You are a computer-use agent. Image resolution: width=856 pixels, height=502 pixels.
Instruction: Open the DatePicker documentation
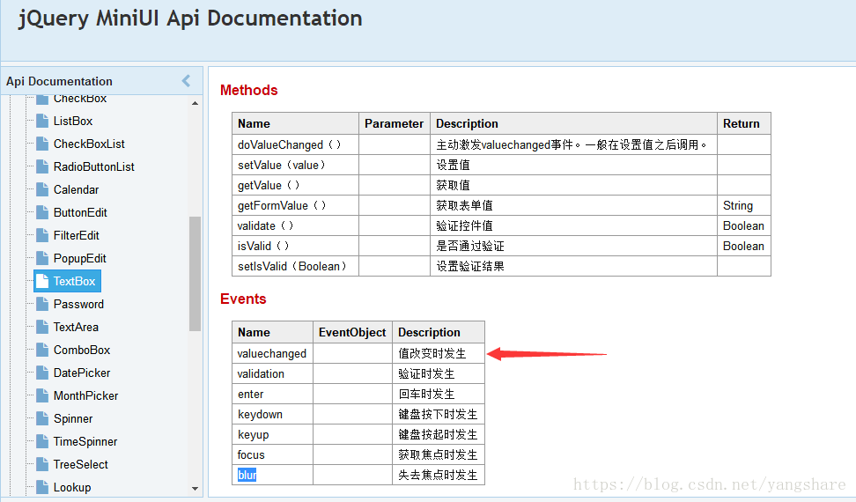click(82, 373)
